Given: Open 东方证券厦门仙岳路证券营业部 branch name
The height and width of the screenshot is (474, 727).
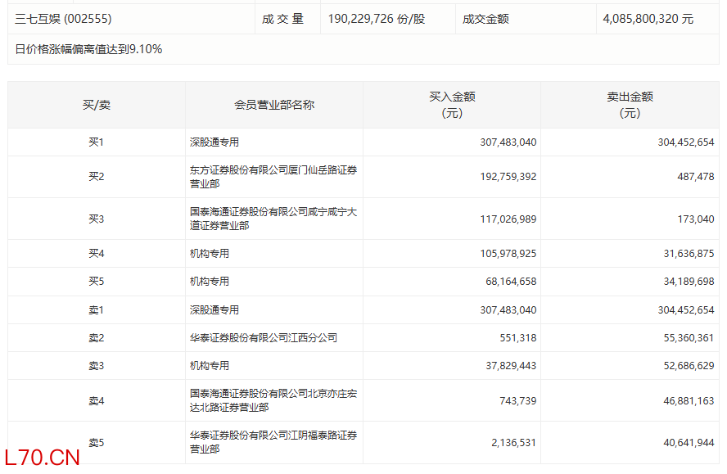Looking at the screenshot, I should click(x=273, y=177).
